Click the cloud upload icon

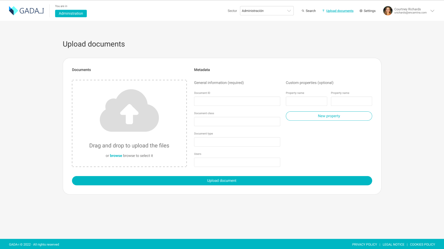point(129,110)
